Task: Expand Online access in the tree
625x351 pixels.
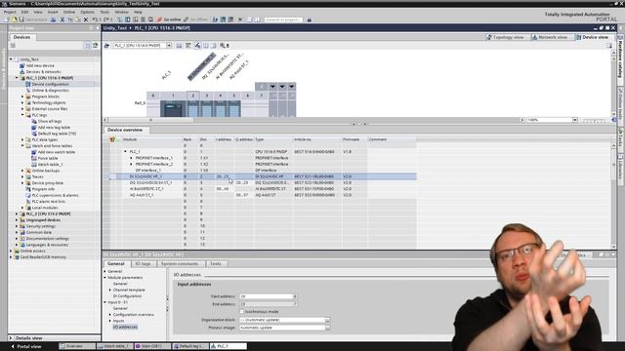Action: pos(11,252)
